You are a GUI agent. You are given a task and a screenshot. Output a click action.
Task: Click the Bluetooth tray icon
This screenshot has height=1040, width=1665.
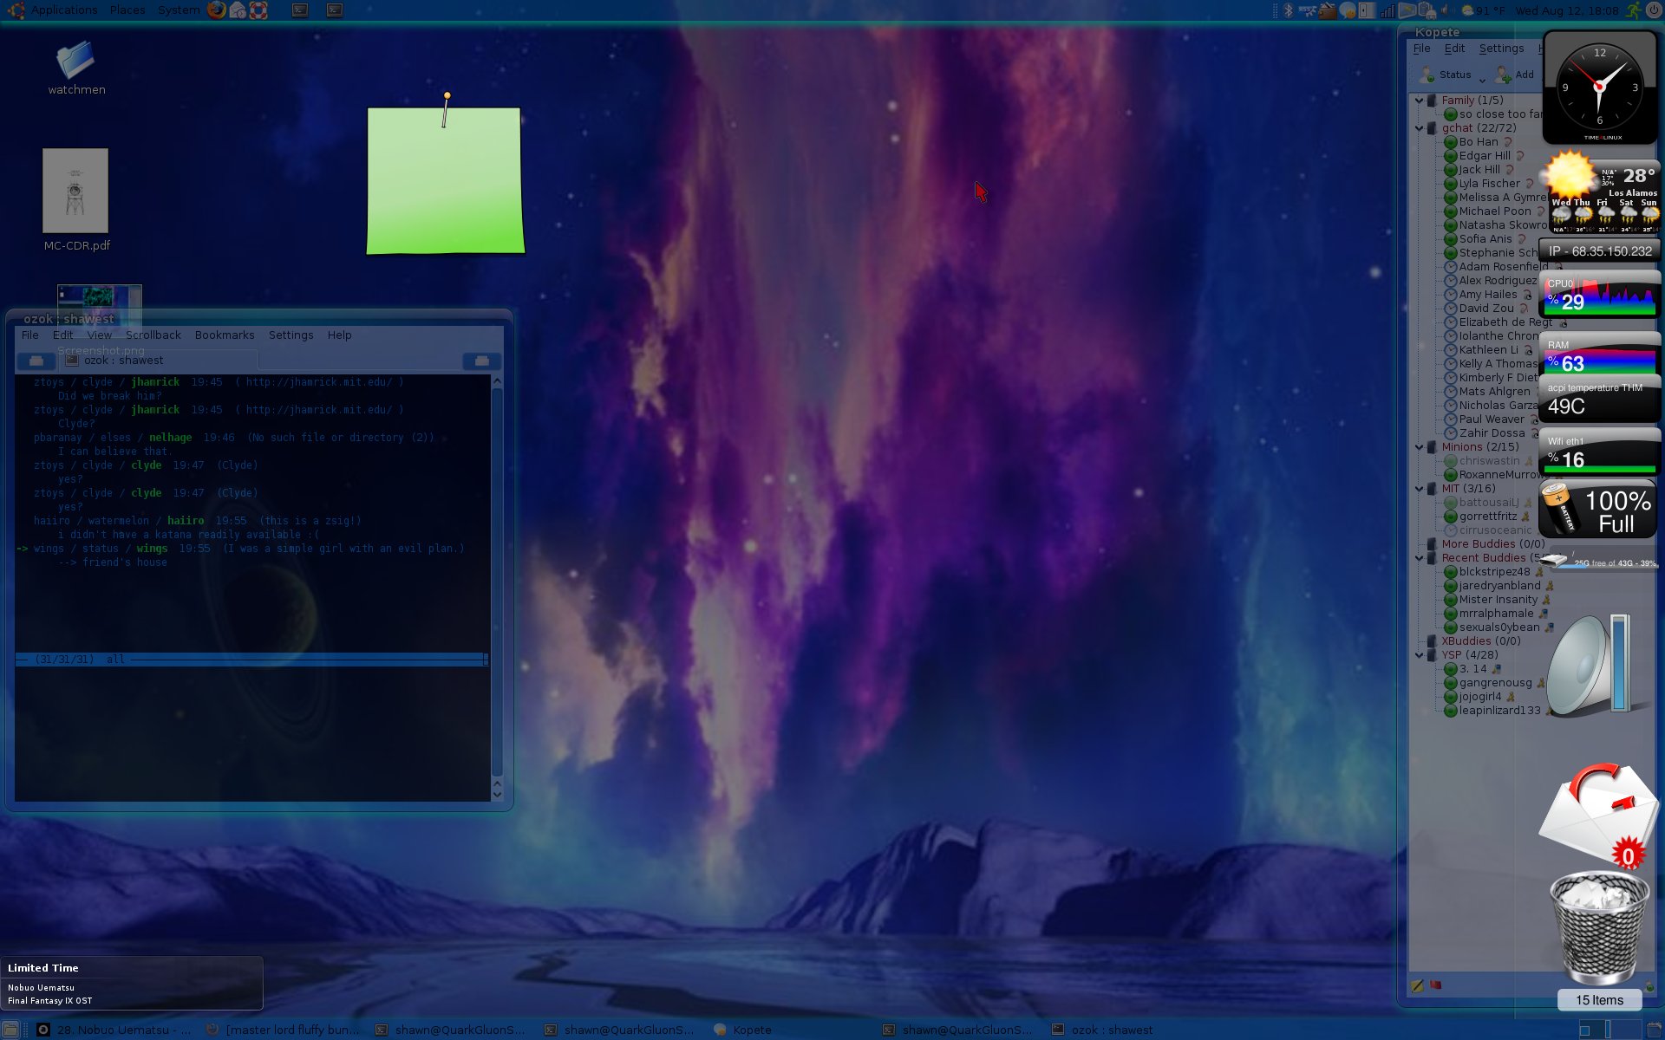point(1289,10)
